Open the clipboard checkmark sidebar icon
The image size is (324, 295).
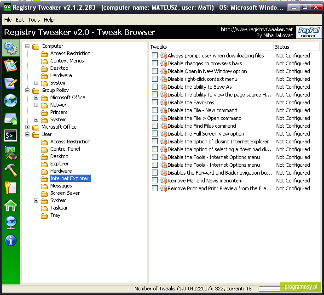[11, 65]
